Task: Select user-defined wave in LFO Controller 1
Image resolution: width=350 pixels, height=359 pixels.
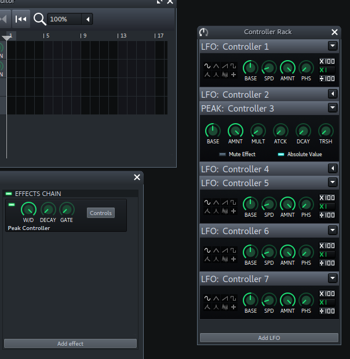Action: tap(234, 75)
